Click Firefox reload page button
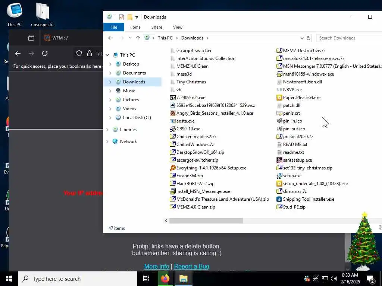Image resolution: width=382 pixels, height=286 pixels. click(45, 53)
